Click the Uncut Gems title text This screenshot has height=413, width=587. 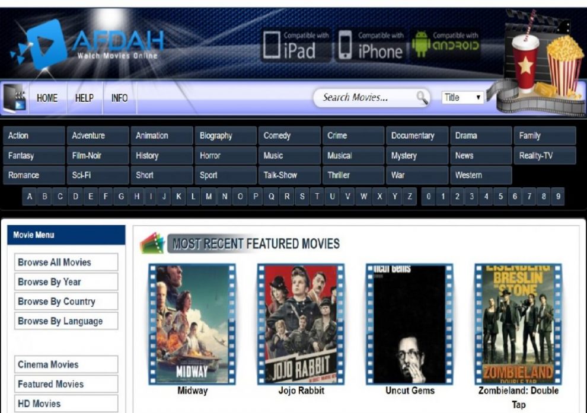(x=410, y=390)
